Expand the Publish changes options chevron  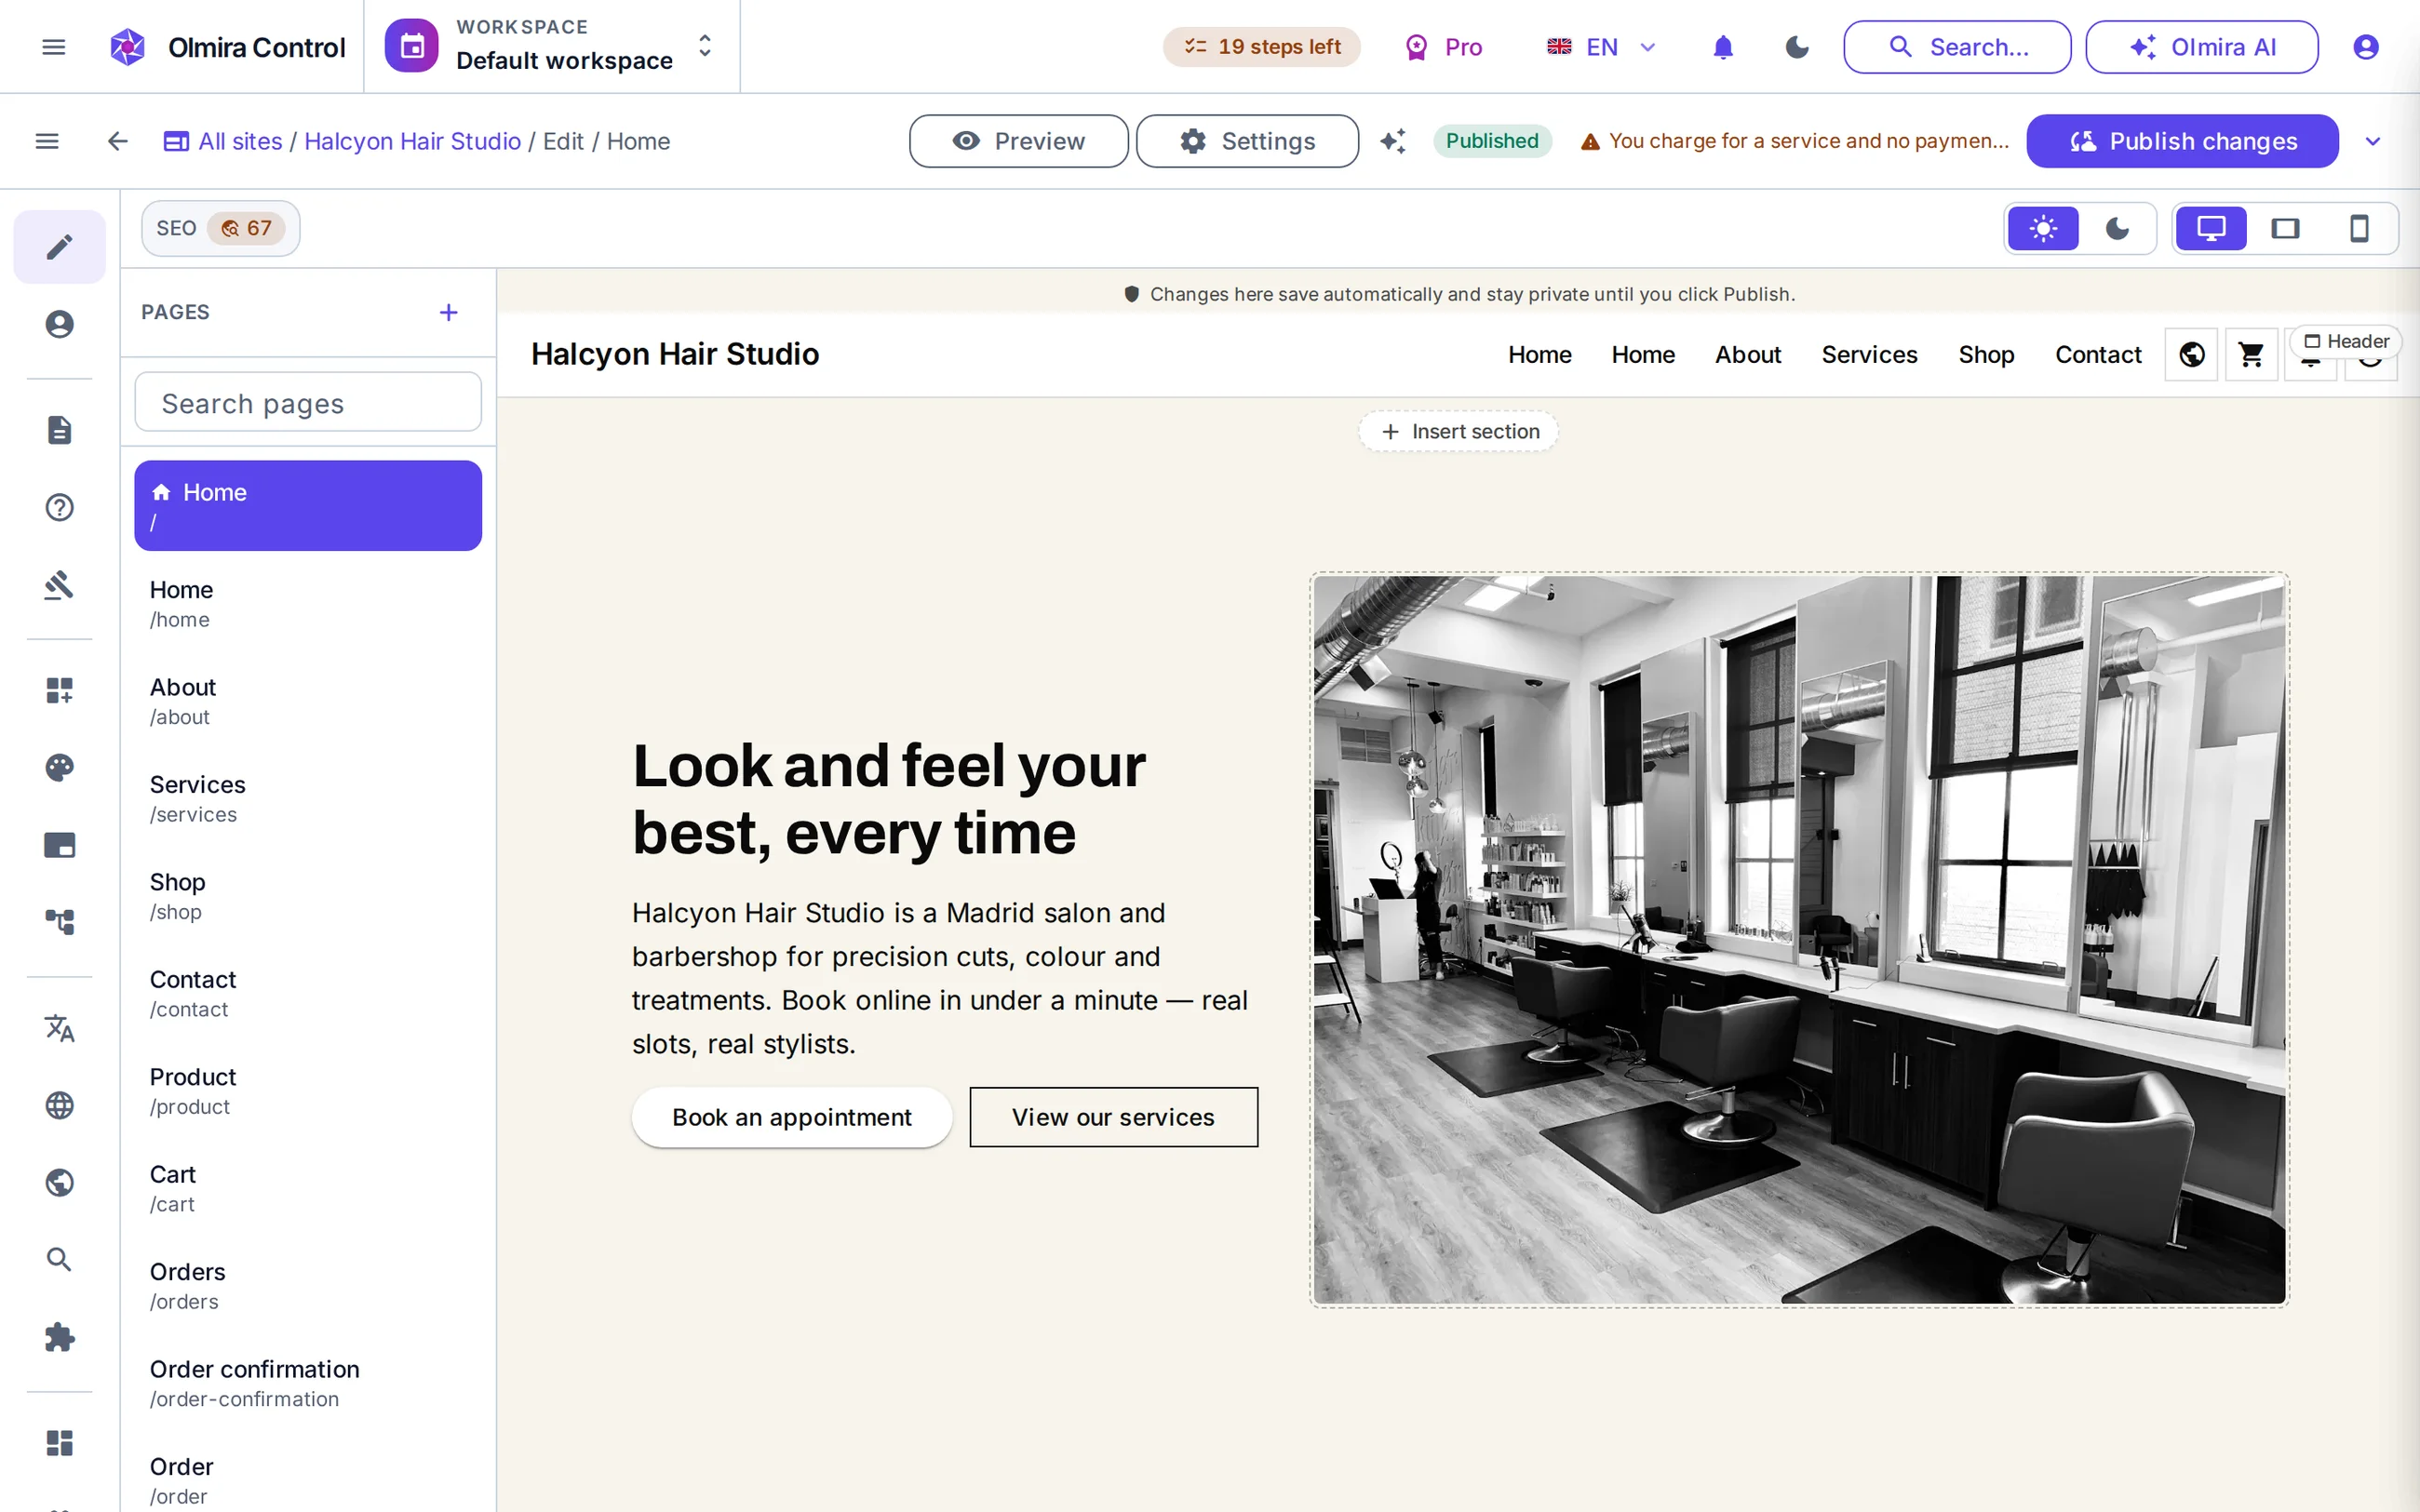pos(2372,141)
